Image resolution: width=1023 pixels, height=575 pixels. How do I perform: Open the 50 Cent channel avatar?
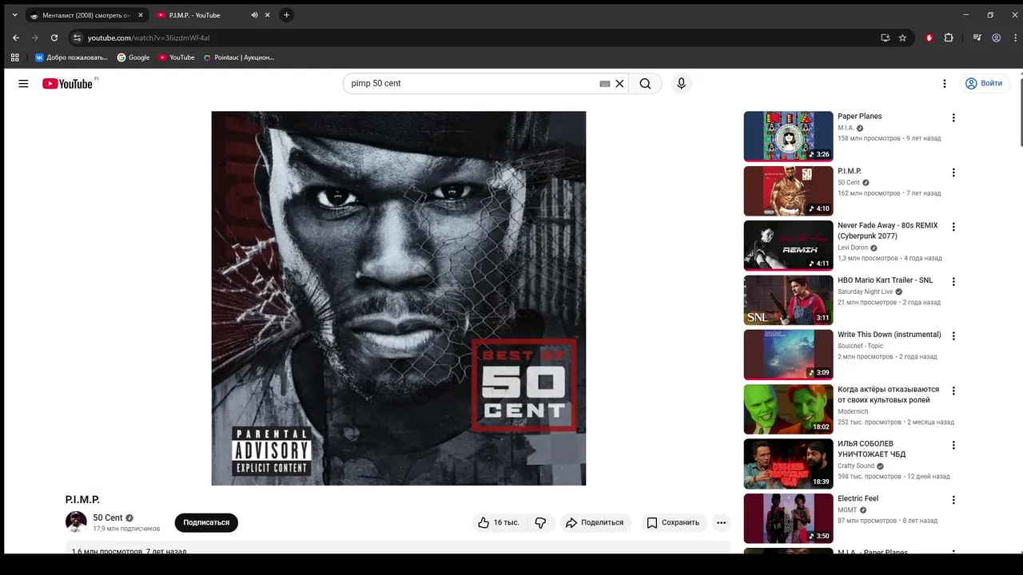pos(76,522)
